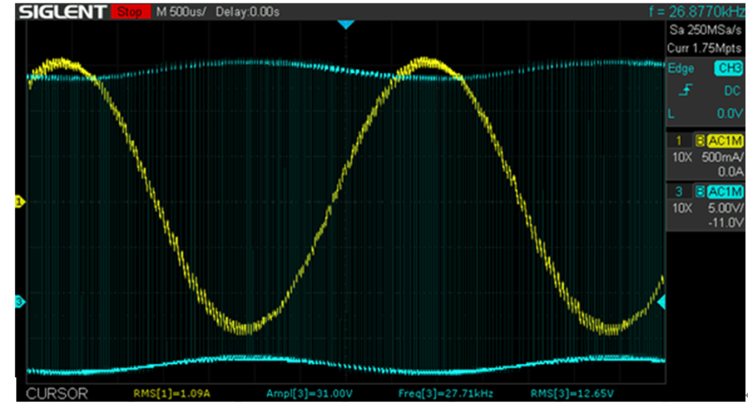748x403 pixels.
Task: Click the red Stop status indicator
Action: point(130,12)
